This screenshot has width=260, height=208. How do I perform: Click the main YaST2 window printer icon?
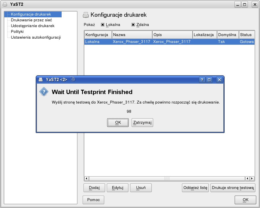pos(5,4)
